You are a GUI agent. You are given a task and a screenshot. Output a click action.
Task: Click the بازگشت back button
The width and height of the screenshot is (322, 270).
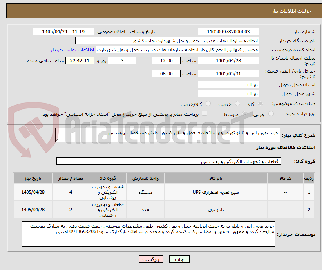(151, 259)
